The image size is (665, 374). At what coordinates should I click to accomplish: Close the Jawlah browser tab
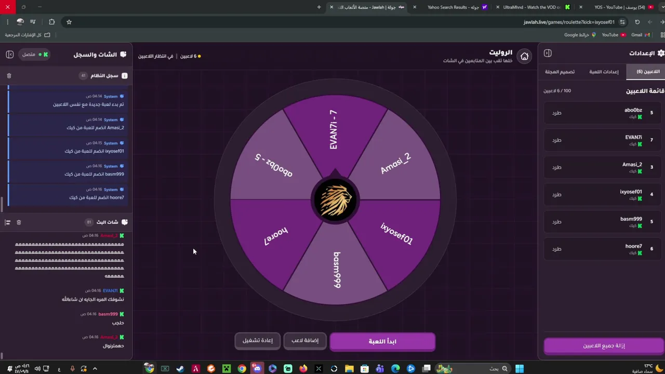tap(331, 7)
